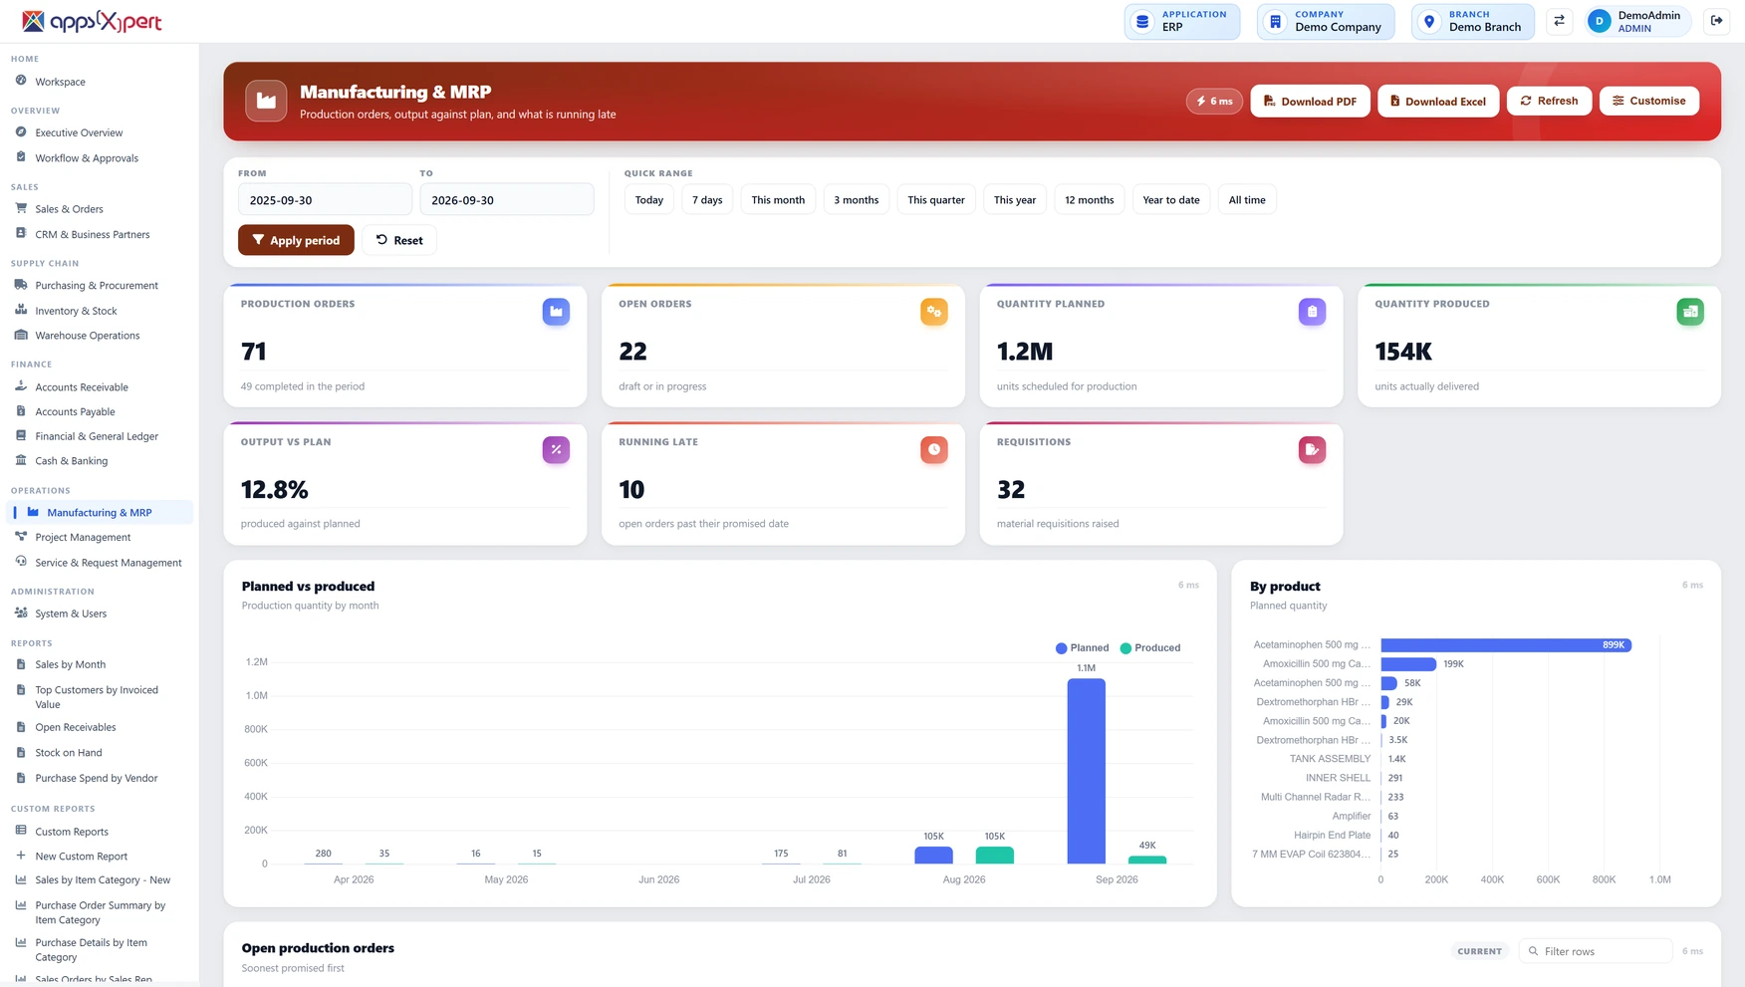Click the logout icon in top bar
The height and width of the screenshot is (987, 1745).
click(x=1716, y=21)
